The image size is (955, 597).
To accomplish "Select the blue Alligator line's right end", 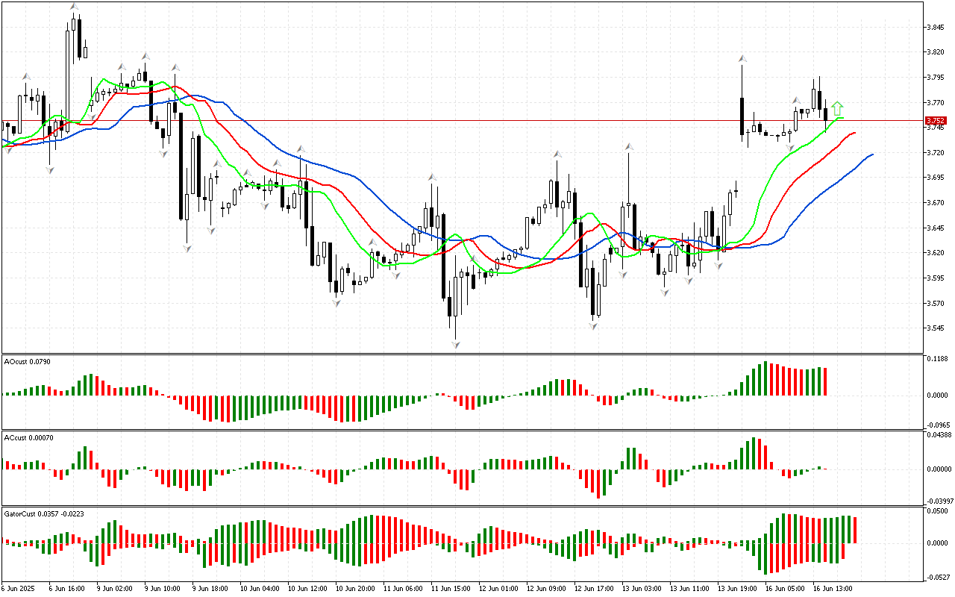I will tap(871, 154).
